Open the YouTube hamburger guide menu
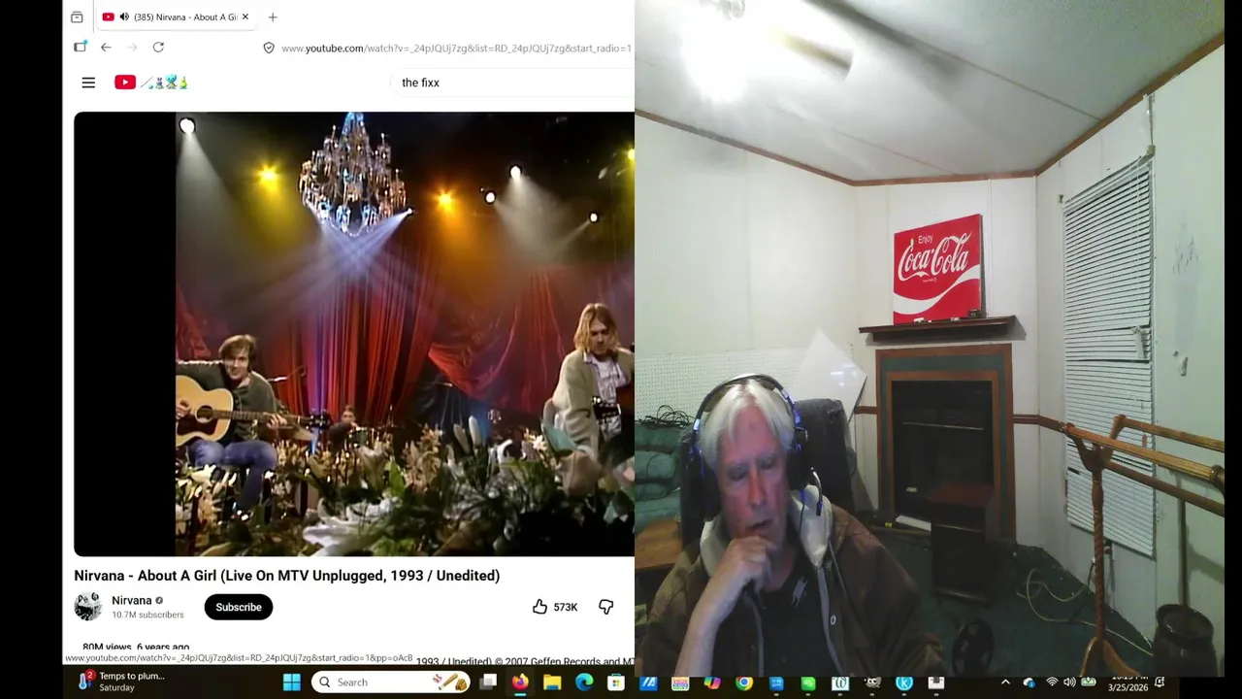The height and width of the screenshot is (699, 1242). point(88,83)
